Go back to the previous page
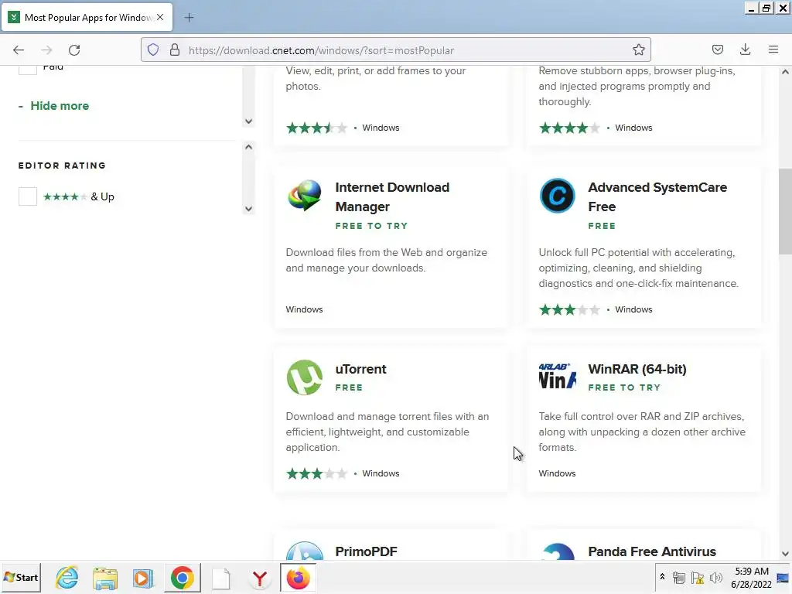792x594 pixels. [19, 50]
